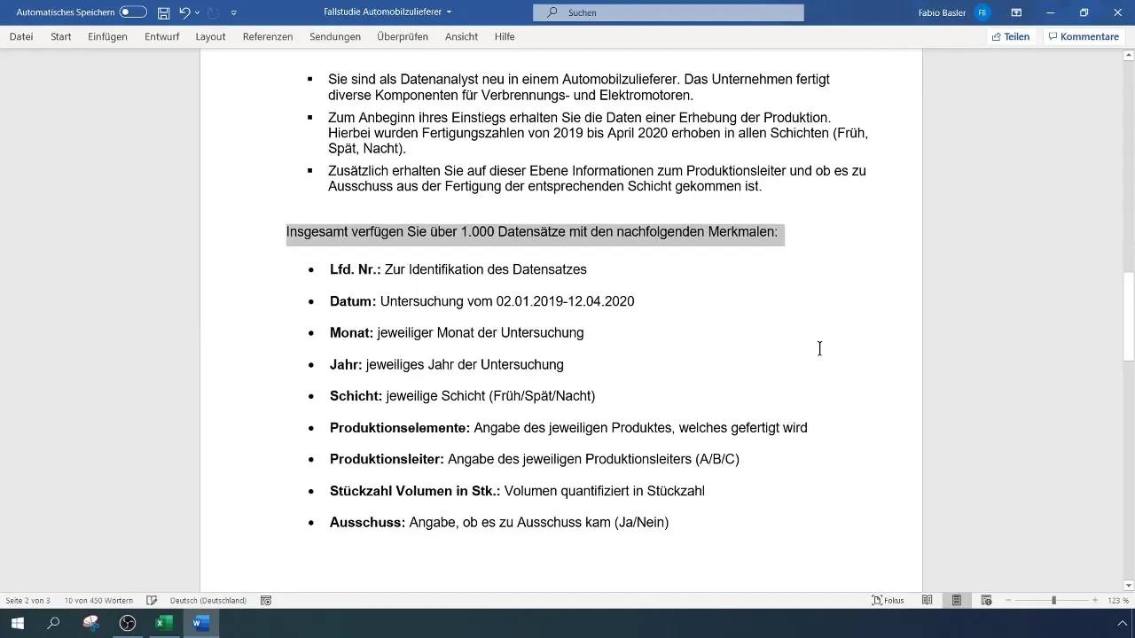
Task: Switch to the Überprüfen tab
Action: pyautogui.click(x=403, y=36)
